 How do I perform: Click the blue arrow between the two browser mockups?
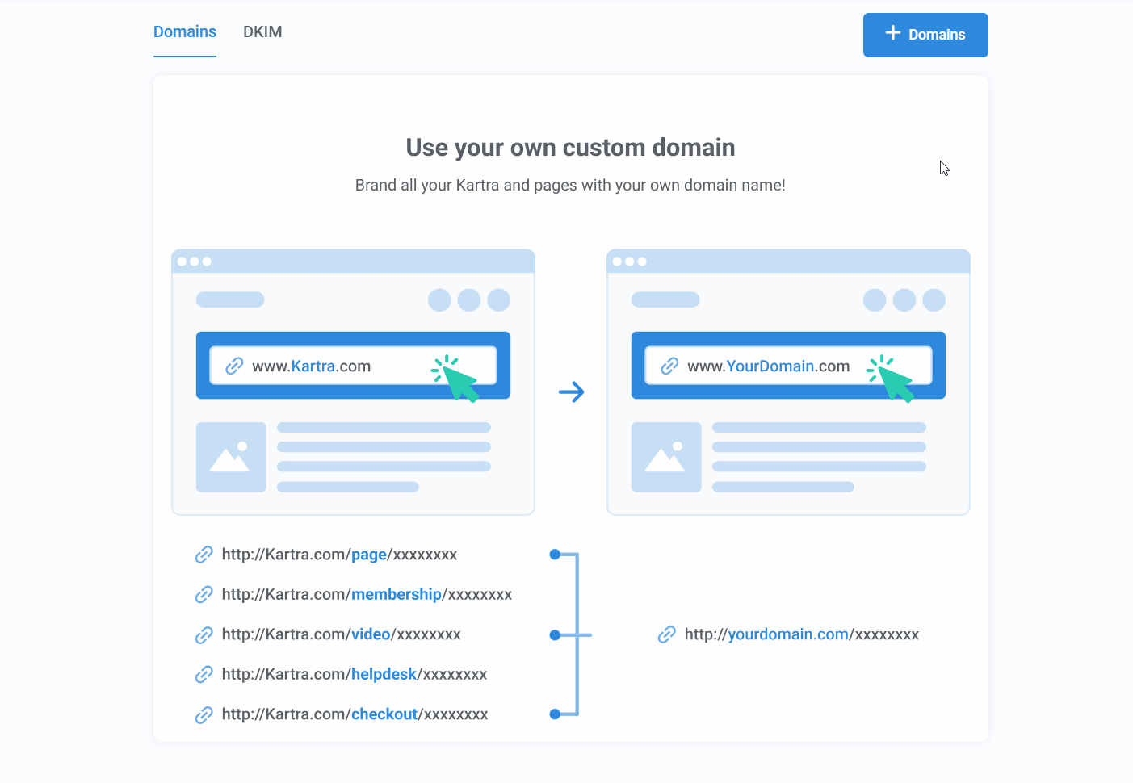tap(572, 391)
